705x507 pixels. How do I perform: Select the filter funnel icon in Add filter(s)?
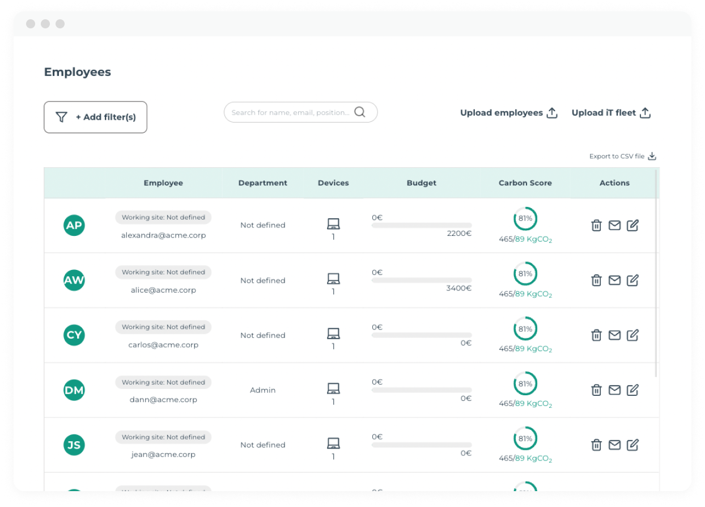pos(62,117)
